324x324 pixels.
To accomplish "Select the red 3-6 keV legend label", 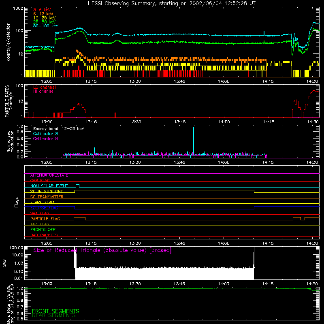I will click(x=42, y=10).
